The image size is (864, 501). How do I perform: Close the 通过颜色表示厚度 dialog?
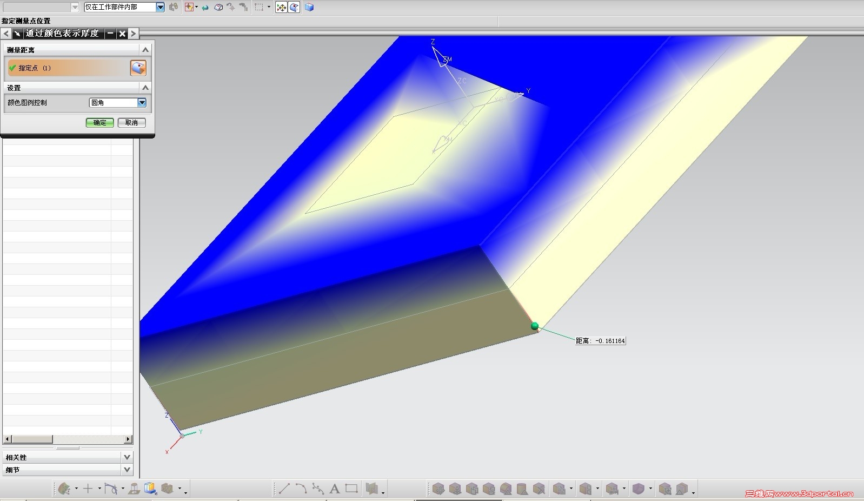122,34
